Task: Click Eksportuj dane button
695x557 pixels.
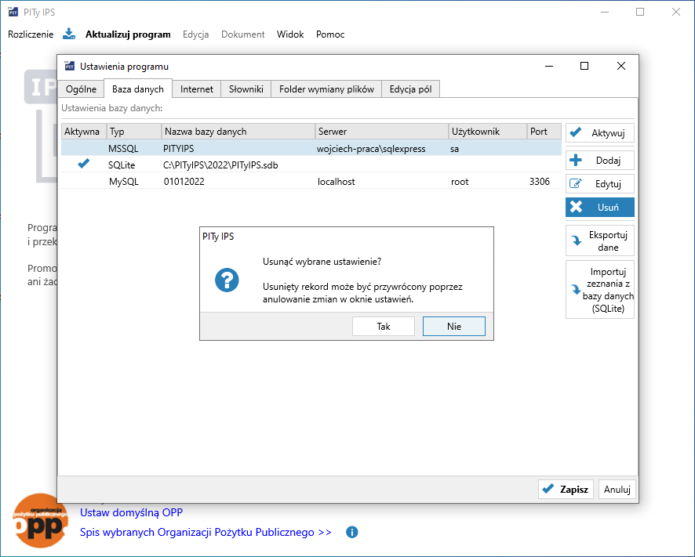Action: click(599, 241)
